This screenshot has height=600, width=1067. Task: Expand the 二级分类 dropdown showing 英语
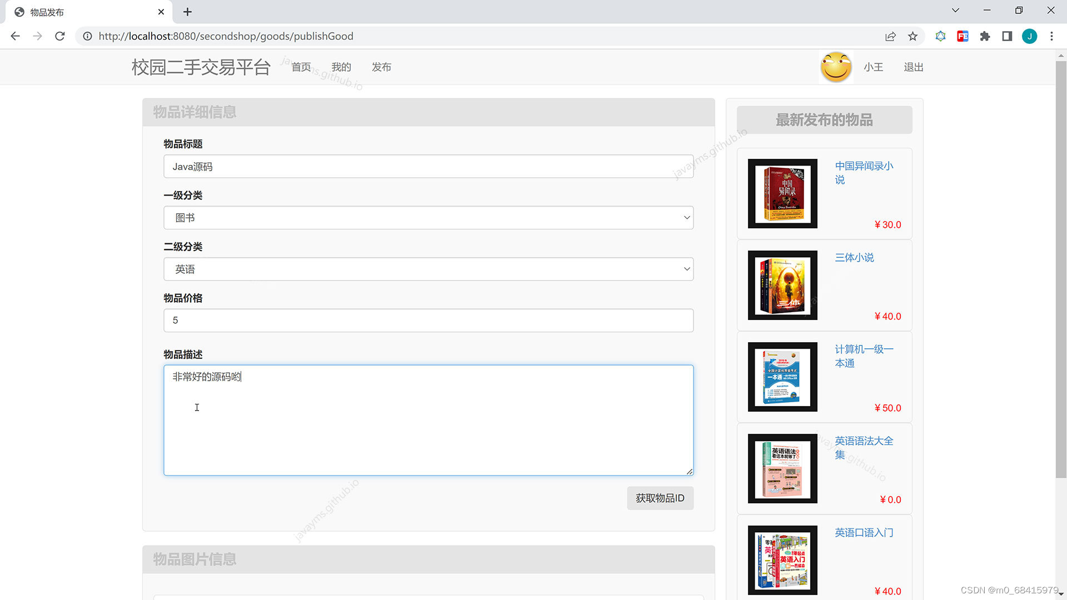click(428, 269)
